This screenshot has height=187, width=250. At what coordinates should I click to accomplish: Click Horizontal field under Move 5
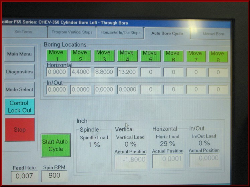coord(150,72)
